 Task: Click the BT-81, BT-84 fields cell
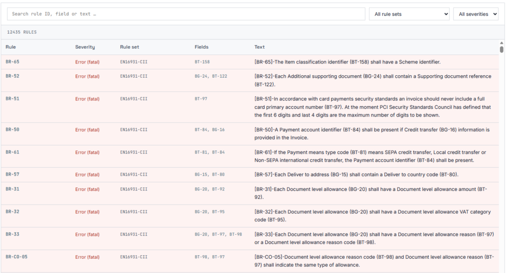click(x=209, y=152)
